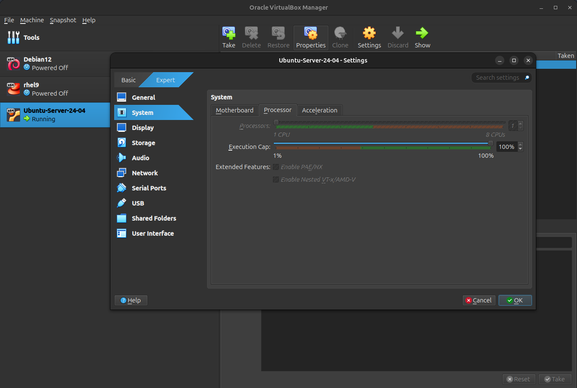This screenshot has height=388, width=577.
Task: Open the File menu
Action: tap(9, 20)
